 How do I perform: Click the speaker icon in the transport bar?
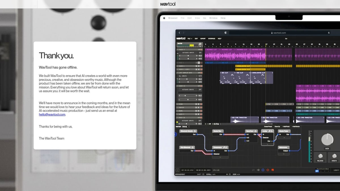(258, 170)
